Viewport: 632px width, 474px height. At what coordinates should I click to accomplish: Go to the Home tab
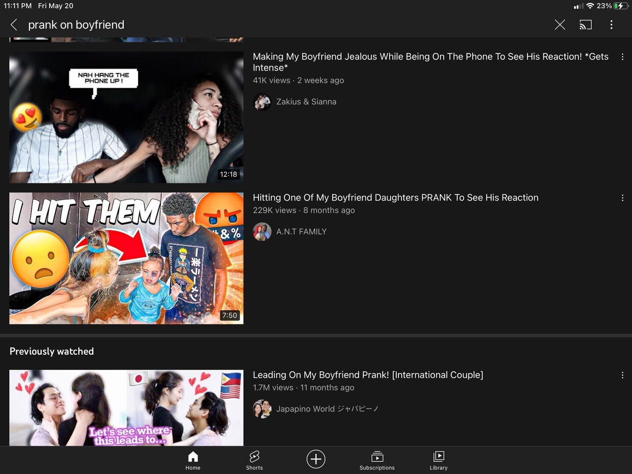pos(193,460)
